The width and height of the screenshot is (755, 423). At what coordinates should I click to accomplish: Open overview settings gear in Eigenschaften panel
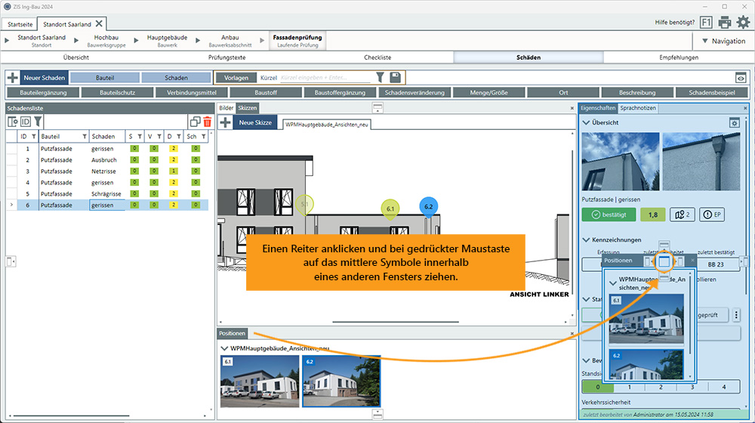(x=733, y=122)
